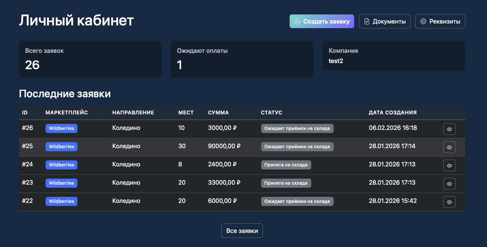Click the СТАТУС column header

click(x=271, y=112)
